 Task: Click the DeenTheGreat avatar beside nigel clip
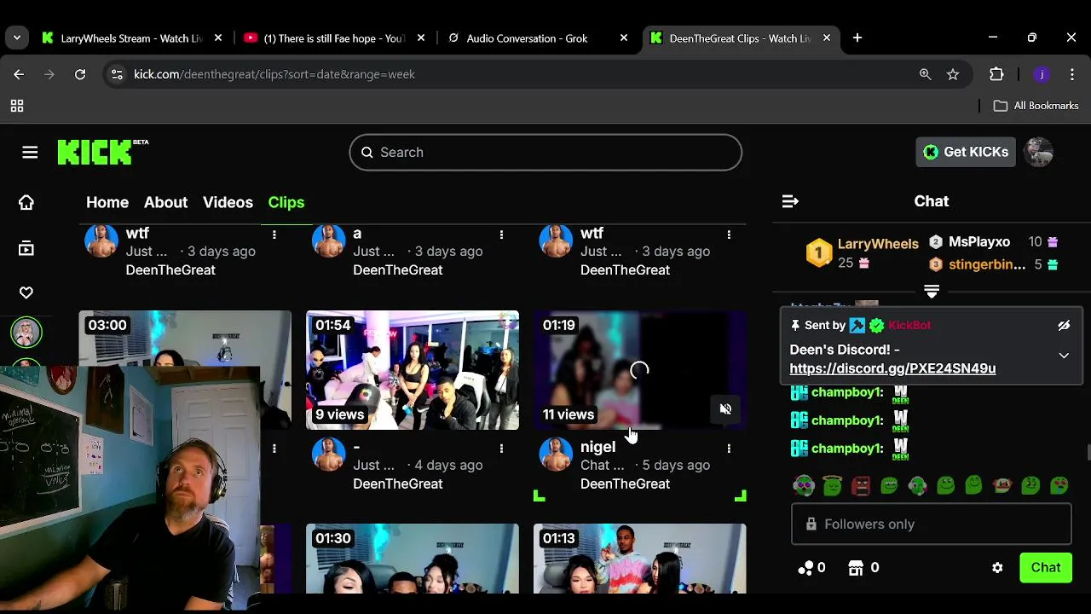coord(556,455)
